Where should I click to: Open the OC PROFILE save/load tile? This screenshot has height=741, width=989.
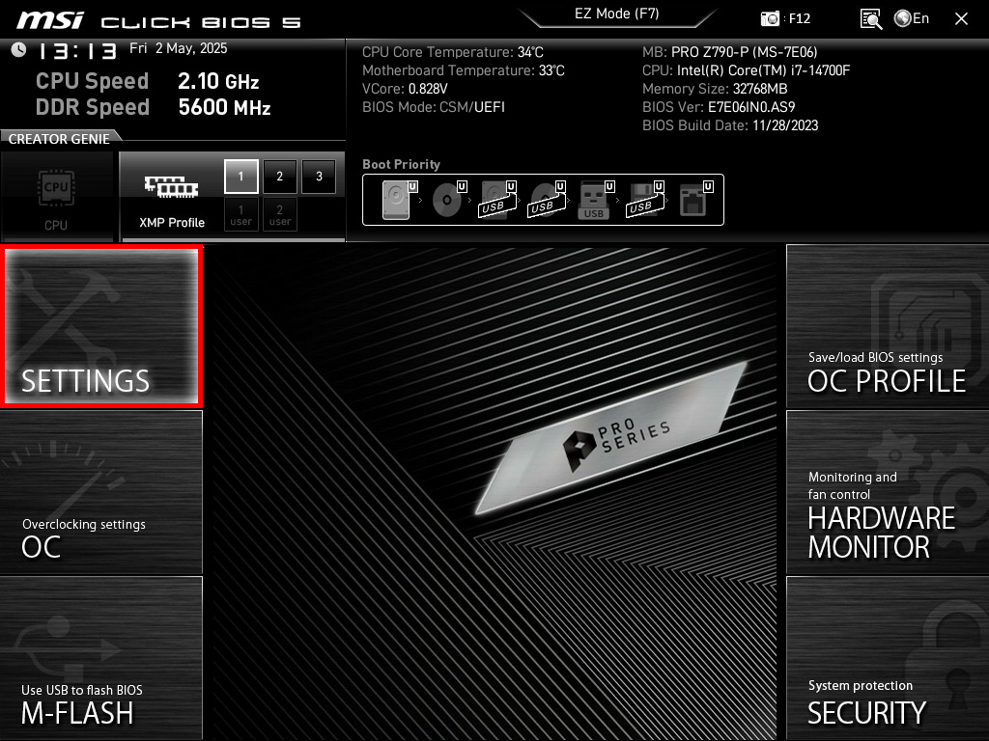888,326
